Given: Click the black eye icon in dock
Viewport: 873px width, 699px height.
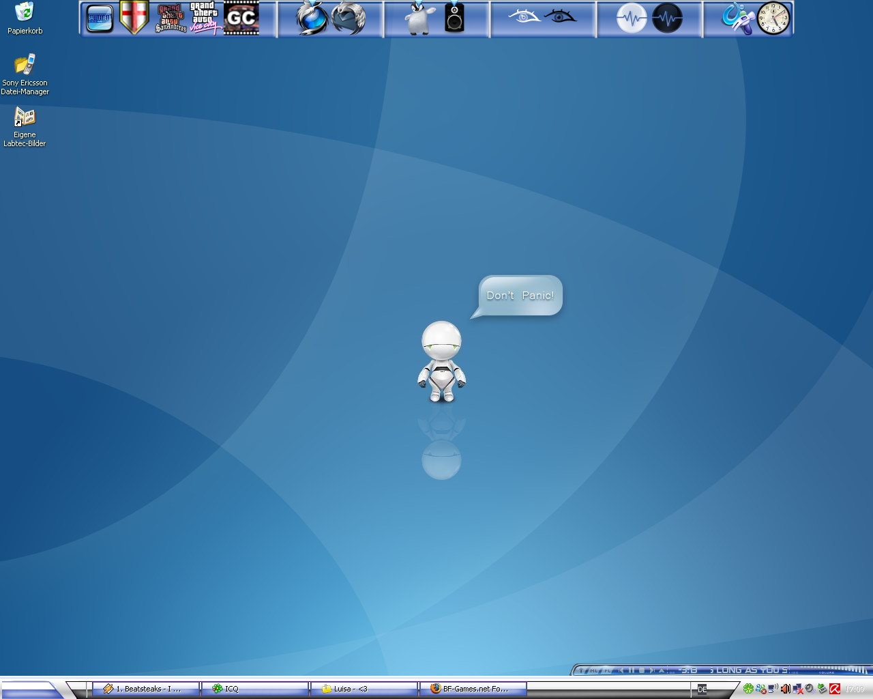Looking at the screenshot, I should [x=560, y=16].
